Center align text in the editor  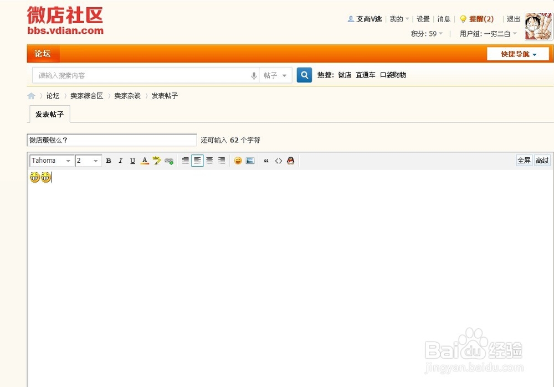coord(209,161)
